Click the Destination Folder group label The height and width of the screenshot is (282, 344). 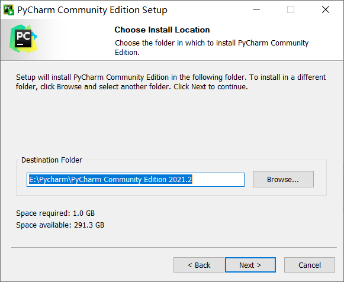coord(52,160)
